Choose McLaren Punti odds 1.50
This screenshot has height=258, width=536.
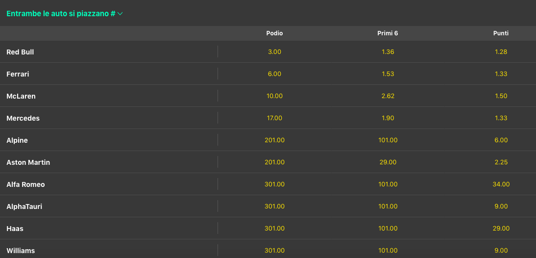pyautogui.click(x=501, y=96)
